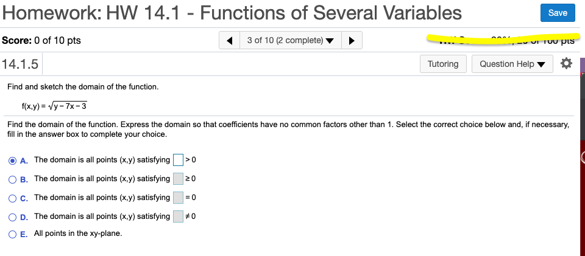
Task: Click the f(x,y) function formula
Action: click(54, 106)
